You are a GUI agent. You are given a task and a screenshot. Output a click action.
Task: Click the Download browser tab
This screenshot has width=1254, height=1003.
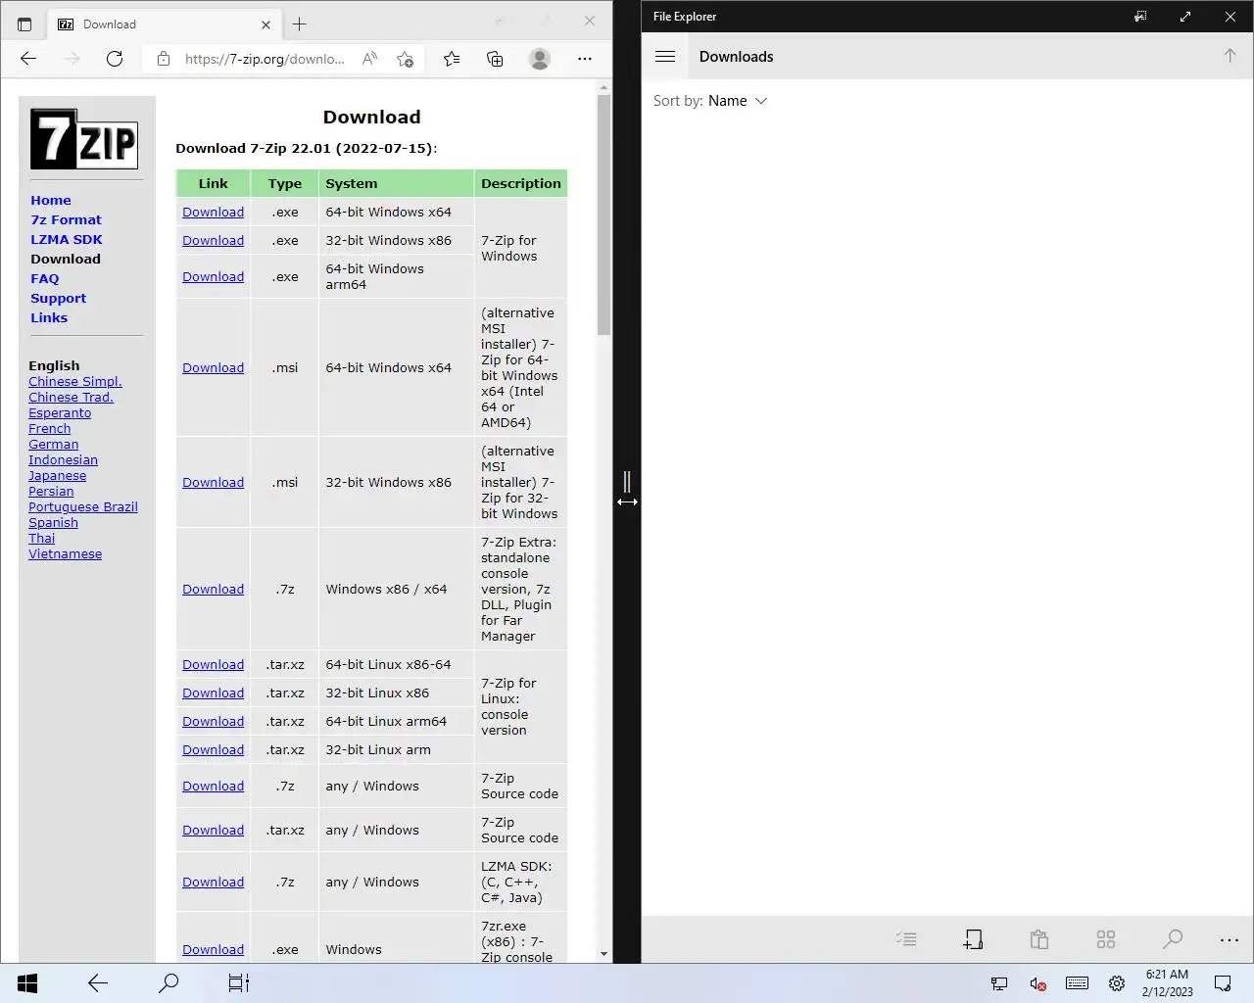tap(165, 24)
